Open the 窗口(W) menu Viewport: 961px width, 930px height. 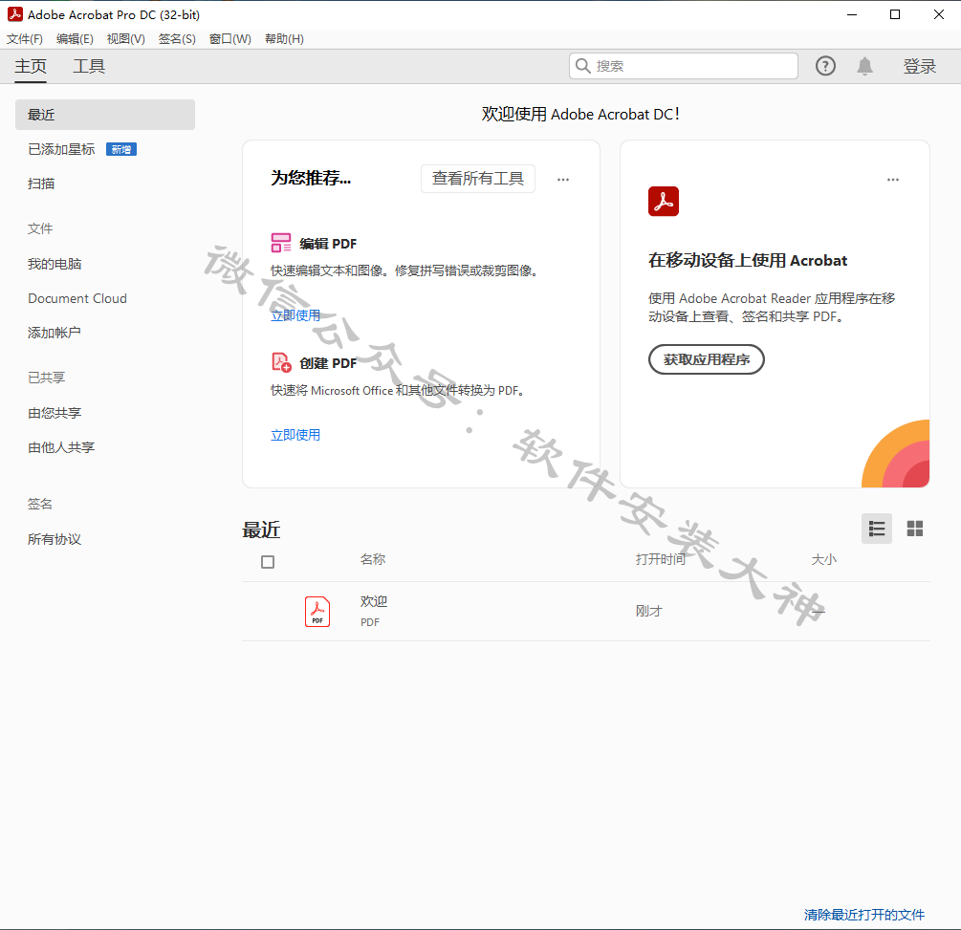click(x=229, y=38)
